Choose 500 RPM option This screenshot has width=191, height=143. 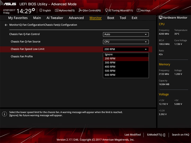126,71
